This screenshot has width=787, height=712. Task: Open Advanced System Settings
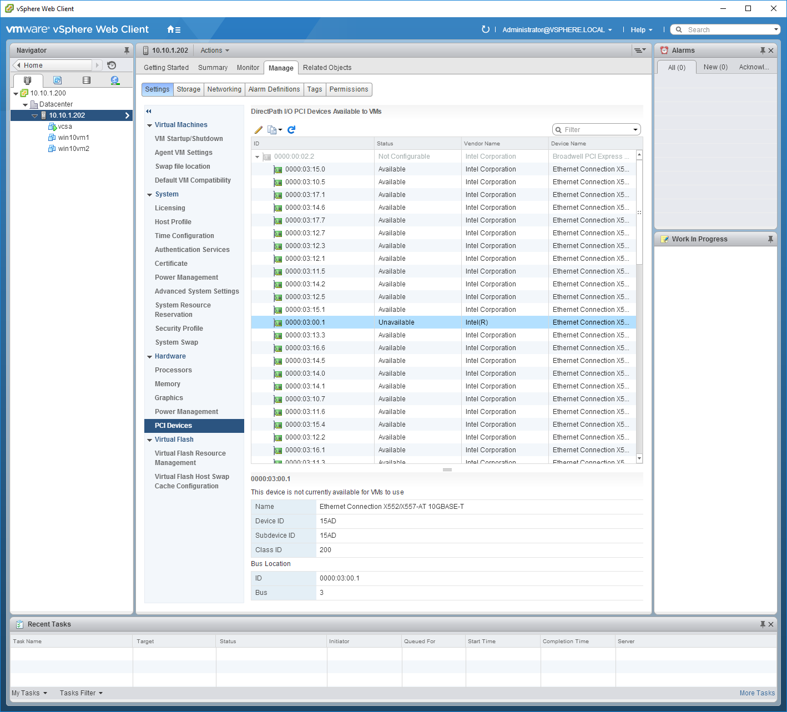click(x=197, y=291)
